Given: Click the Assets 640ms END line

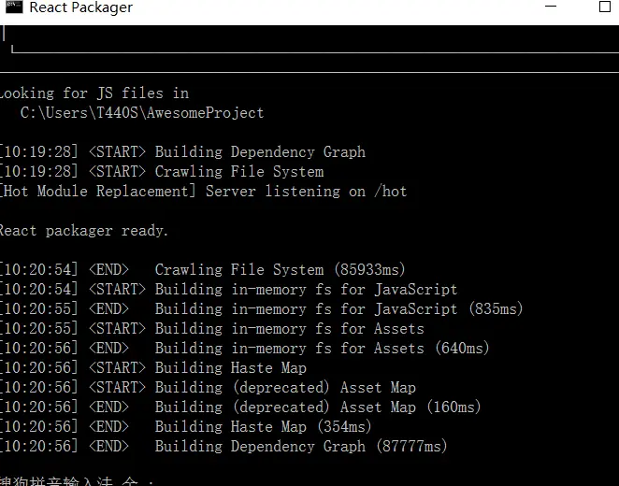Looking at the screenshot, I should pyautogui.click(x=245, y=349).
